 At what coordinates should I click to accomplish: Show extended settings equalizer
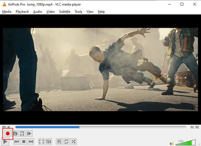(49, 142)
